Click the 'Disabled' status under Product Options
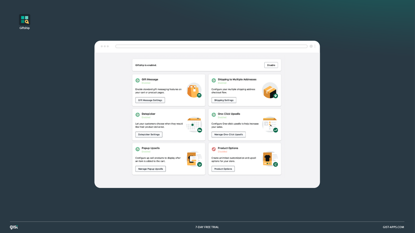Viewport: 415px width, 233px height. [222, 151]
